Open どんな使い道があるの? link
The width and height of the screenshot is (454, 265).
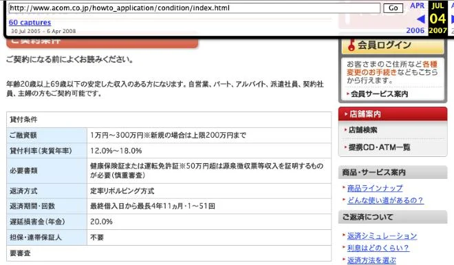385,200
